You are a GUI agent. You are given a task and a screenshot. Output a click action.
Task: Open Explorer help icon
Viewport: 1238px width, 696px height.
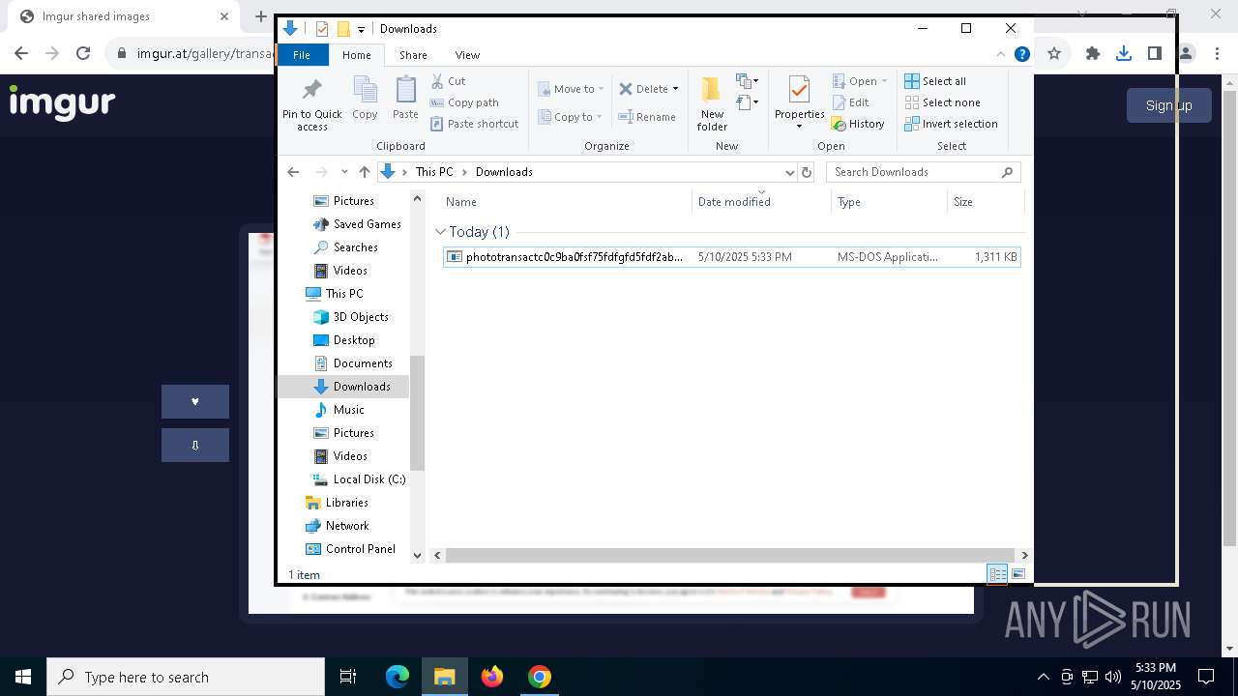tap(1021, 54)
